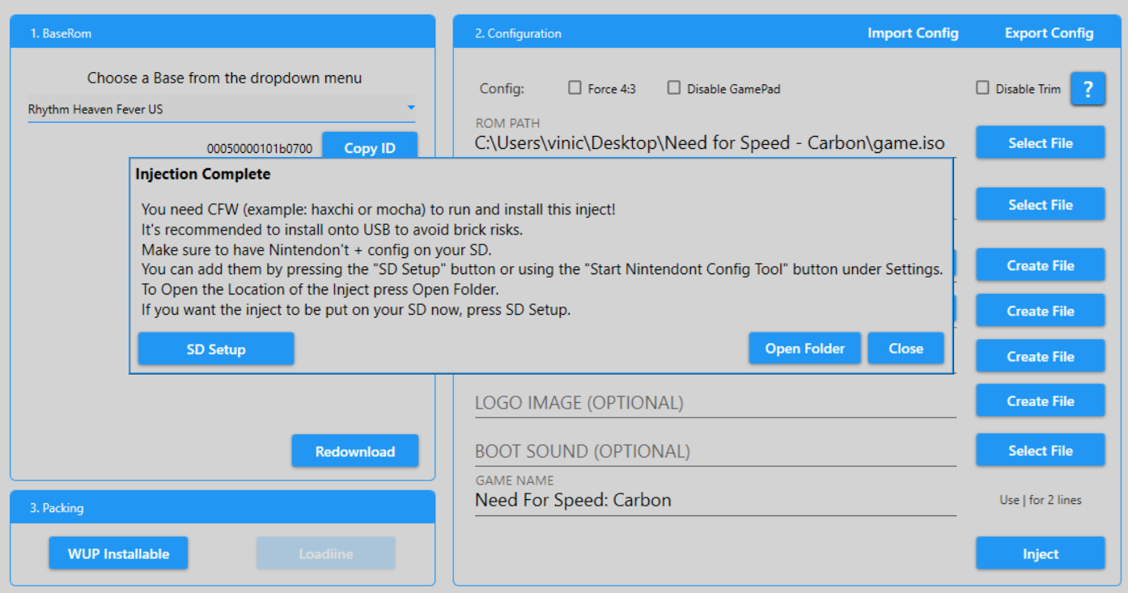Check the Disable Trim option
Viewport: 1128px width, 593px height.
[982, 88]
